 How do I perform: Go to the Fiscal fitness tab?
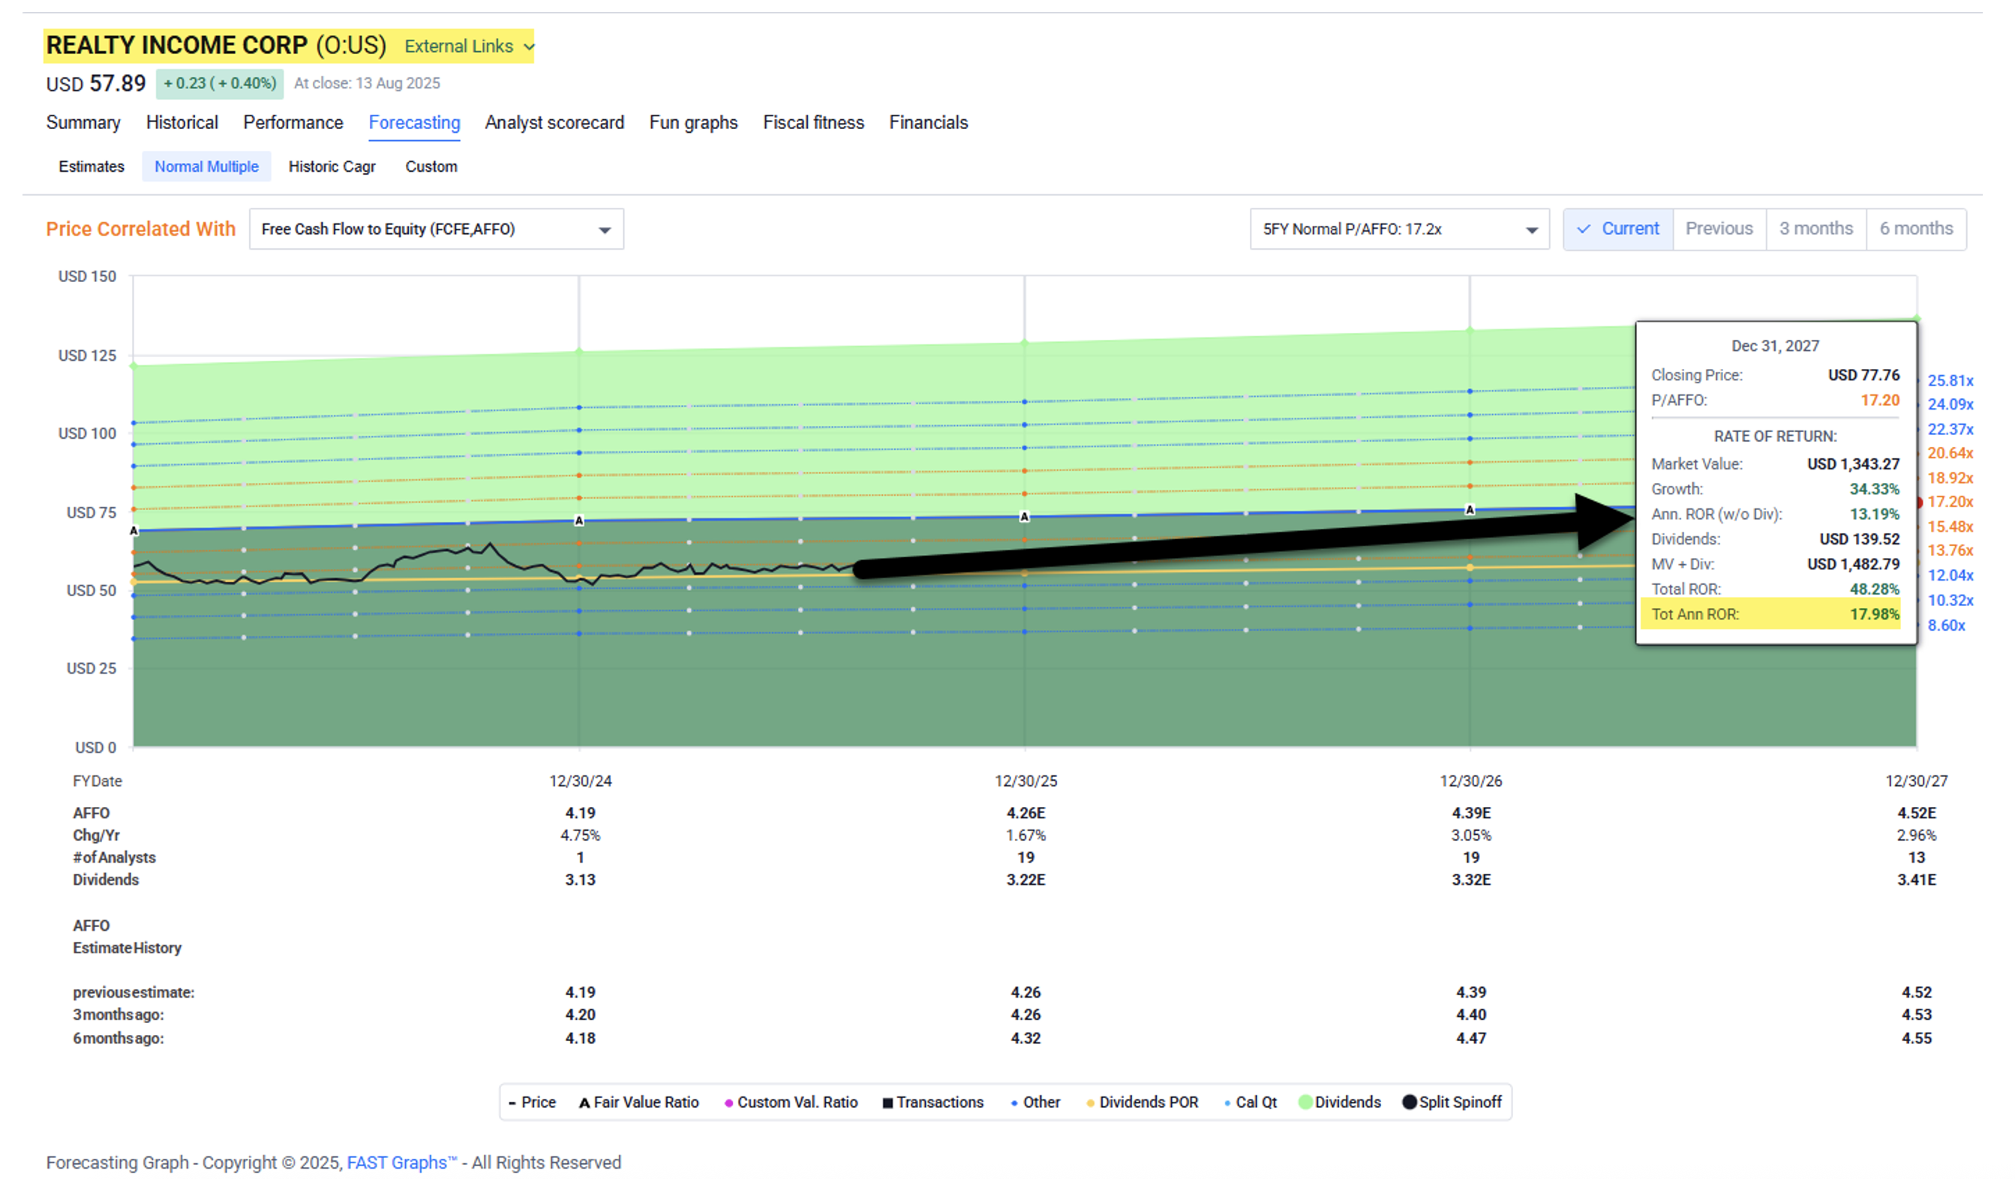pyautogui.click(x=813, y=122)
